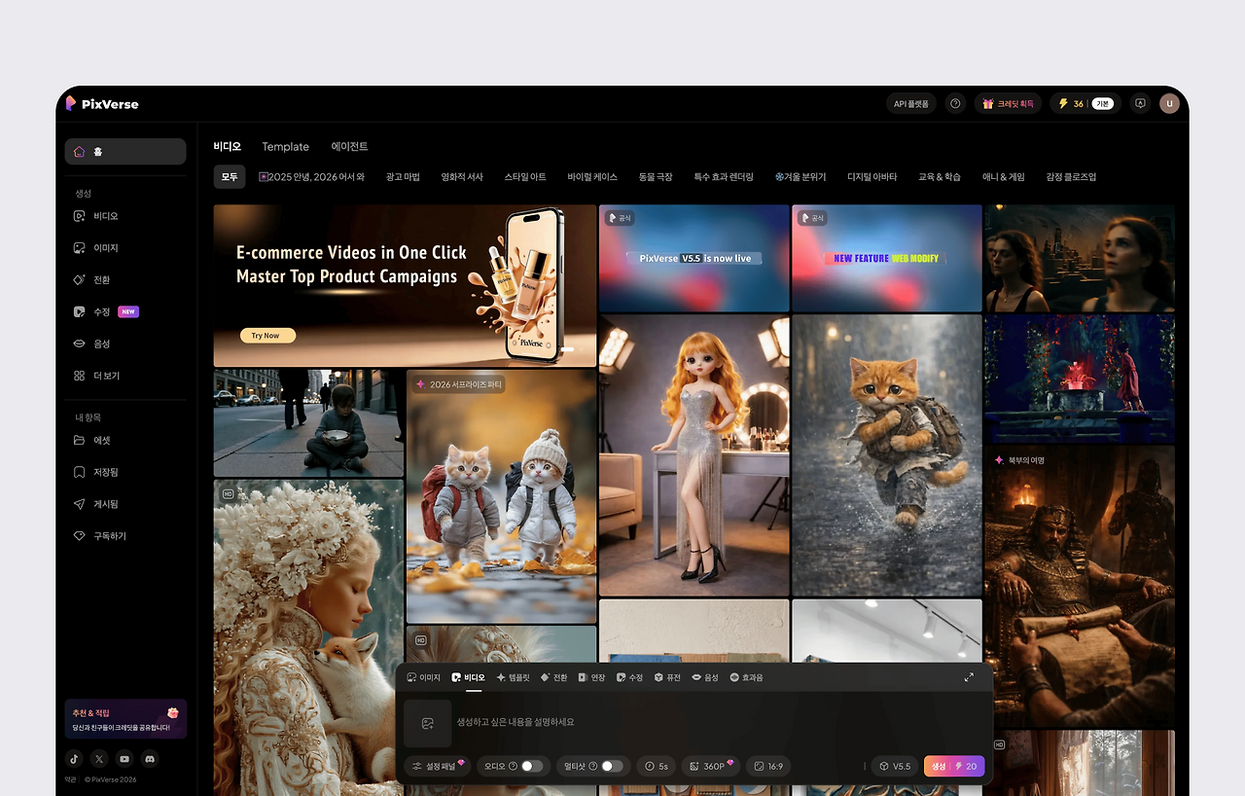This screenshot has height=796, width=1245.
Task: Filter by 영화적 서사 category
Action: [462, 177]
